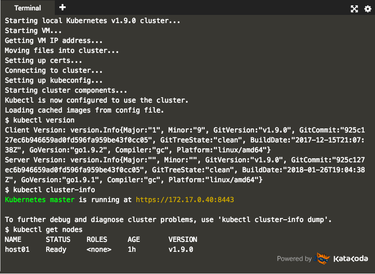Click the '1h' age value
375x274 pixels.
132,250
